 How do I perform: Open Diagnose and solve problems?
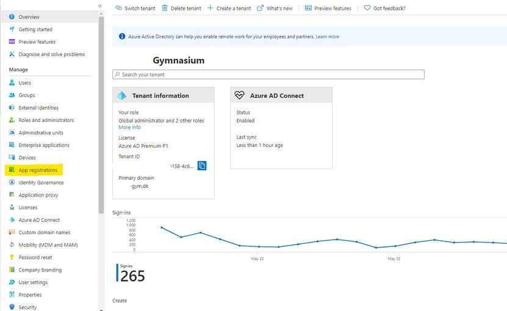click(51, 54)
